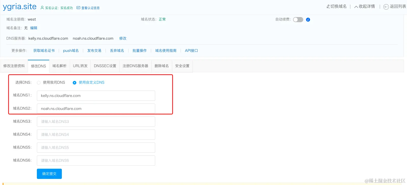Click the 实名成功 verification status text

67,8
